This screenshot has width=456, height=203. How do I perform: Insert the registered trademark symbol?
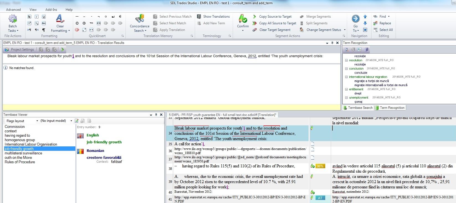tap(84, 23)
